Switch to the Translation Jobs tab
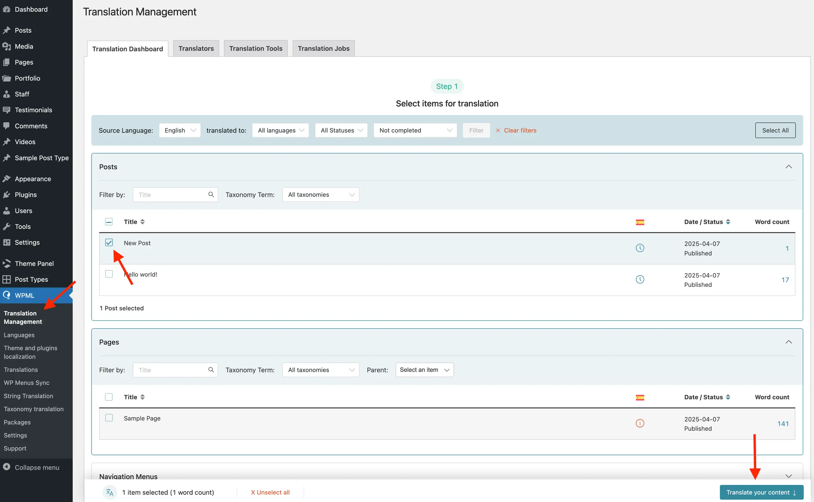Image resolution: width=814 pixels, height=502 pixels. (323, 48)
